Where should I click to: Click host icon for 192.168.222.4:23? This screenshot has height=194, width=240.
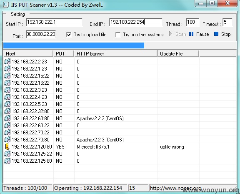(7, 97)
